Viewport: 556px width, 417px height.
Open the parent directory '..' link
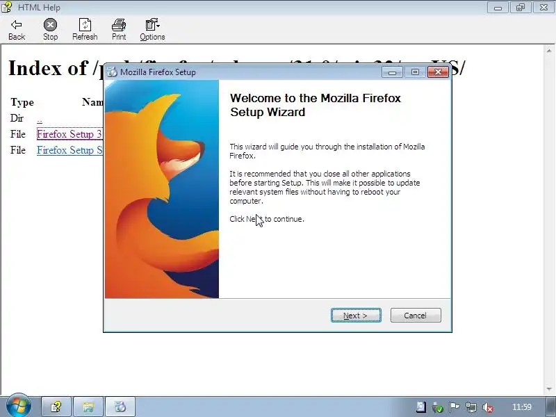(x=40, y=120)
